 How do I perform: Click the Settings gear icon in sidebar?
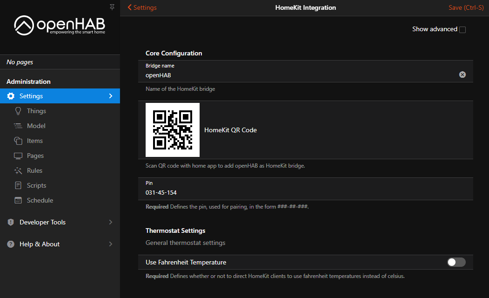coord(10,96)
